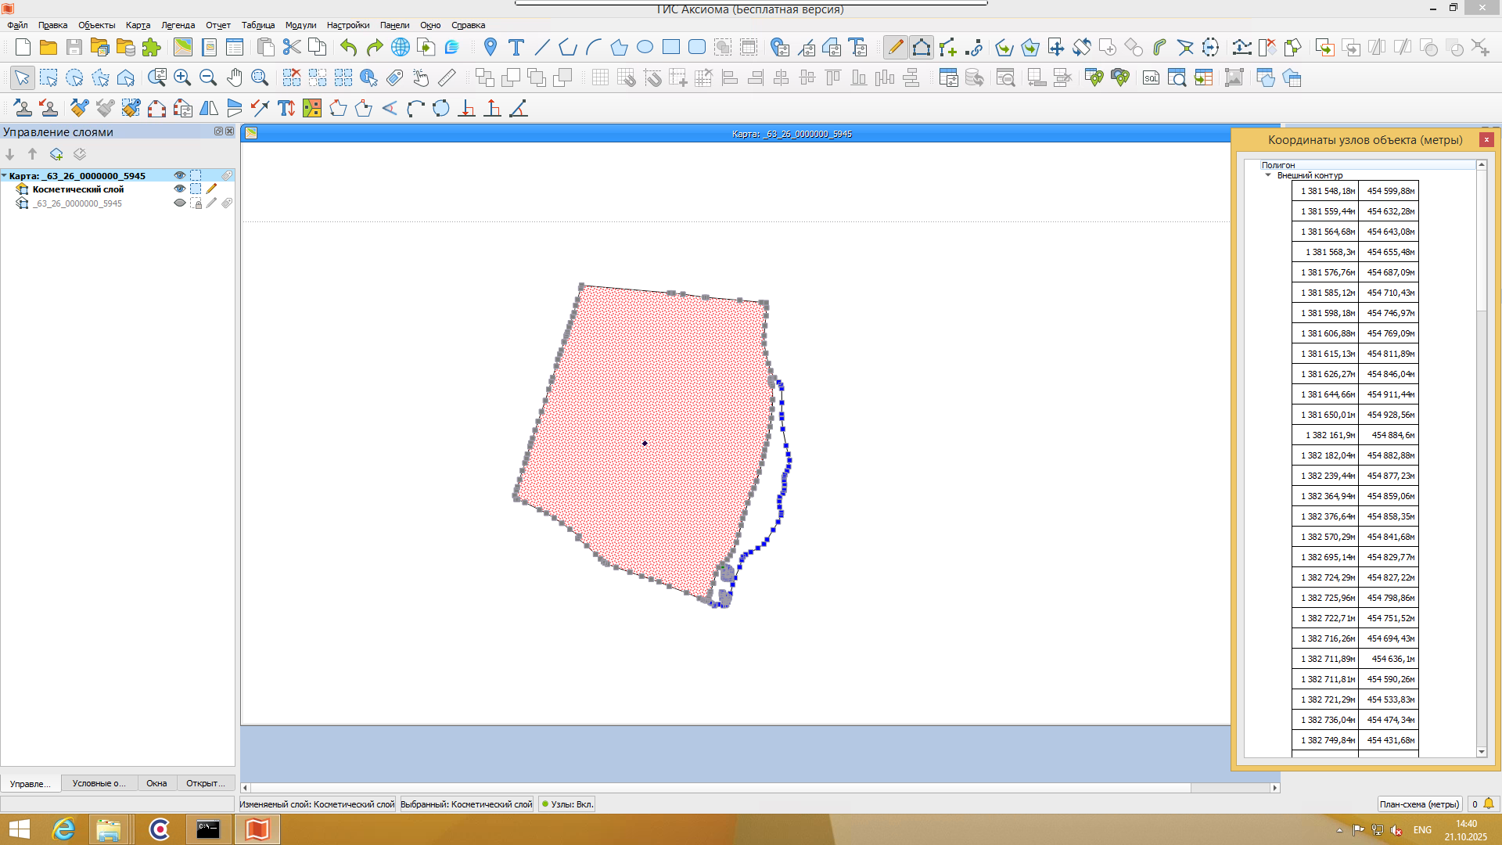This screenshot has width=1502, height=845.
Task: Hide the Косметический слой layer
Action: (x=179, y=189)
